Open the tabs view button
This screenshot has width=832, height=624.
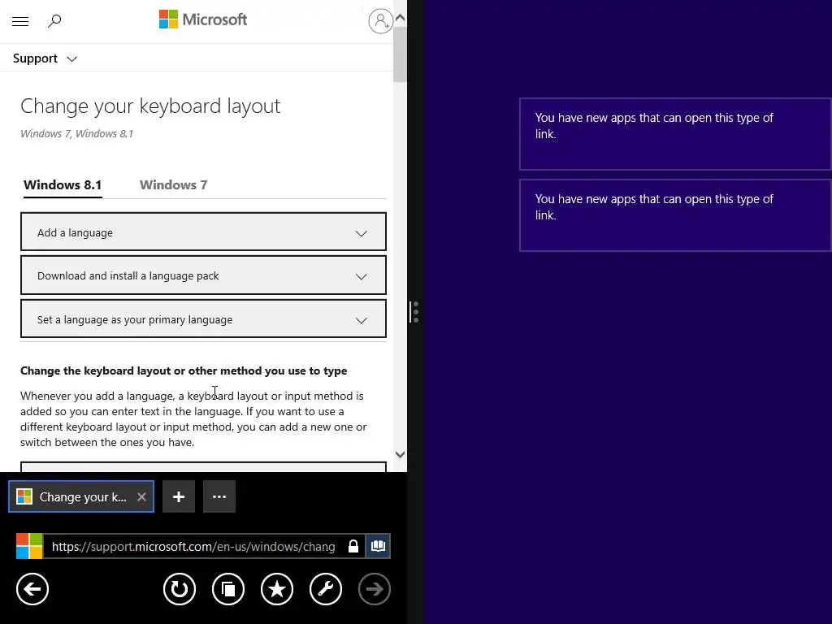pyautogui.click(x=228, y=589)
